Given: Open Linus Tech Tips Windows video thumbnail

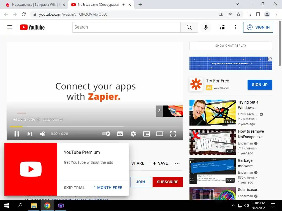Looking at the screenshot, I should click(x=212, y=112).
